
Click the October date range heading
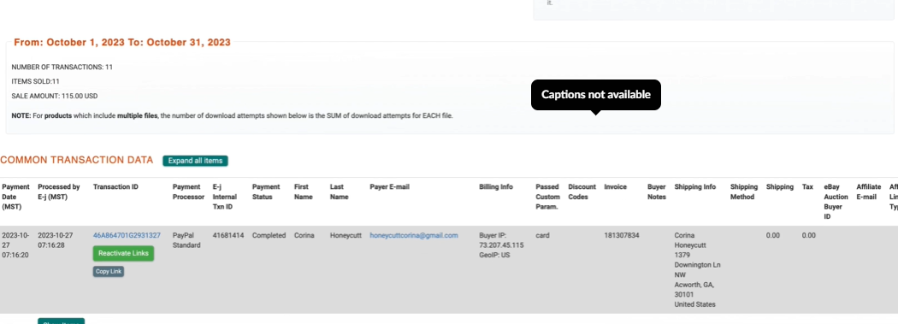(122, 43)
